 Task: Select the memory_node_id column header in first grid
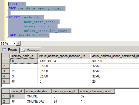[24, 56]
